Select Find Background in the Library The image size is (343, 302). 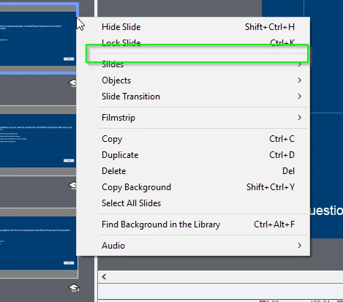point(198,224)
